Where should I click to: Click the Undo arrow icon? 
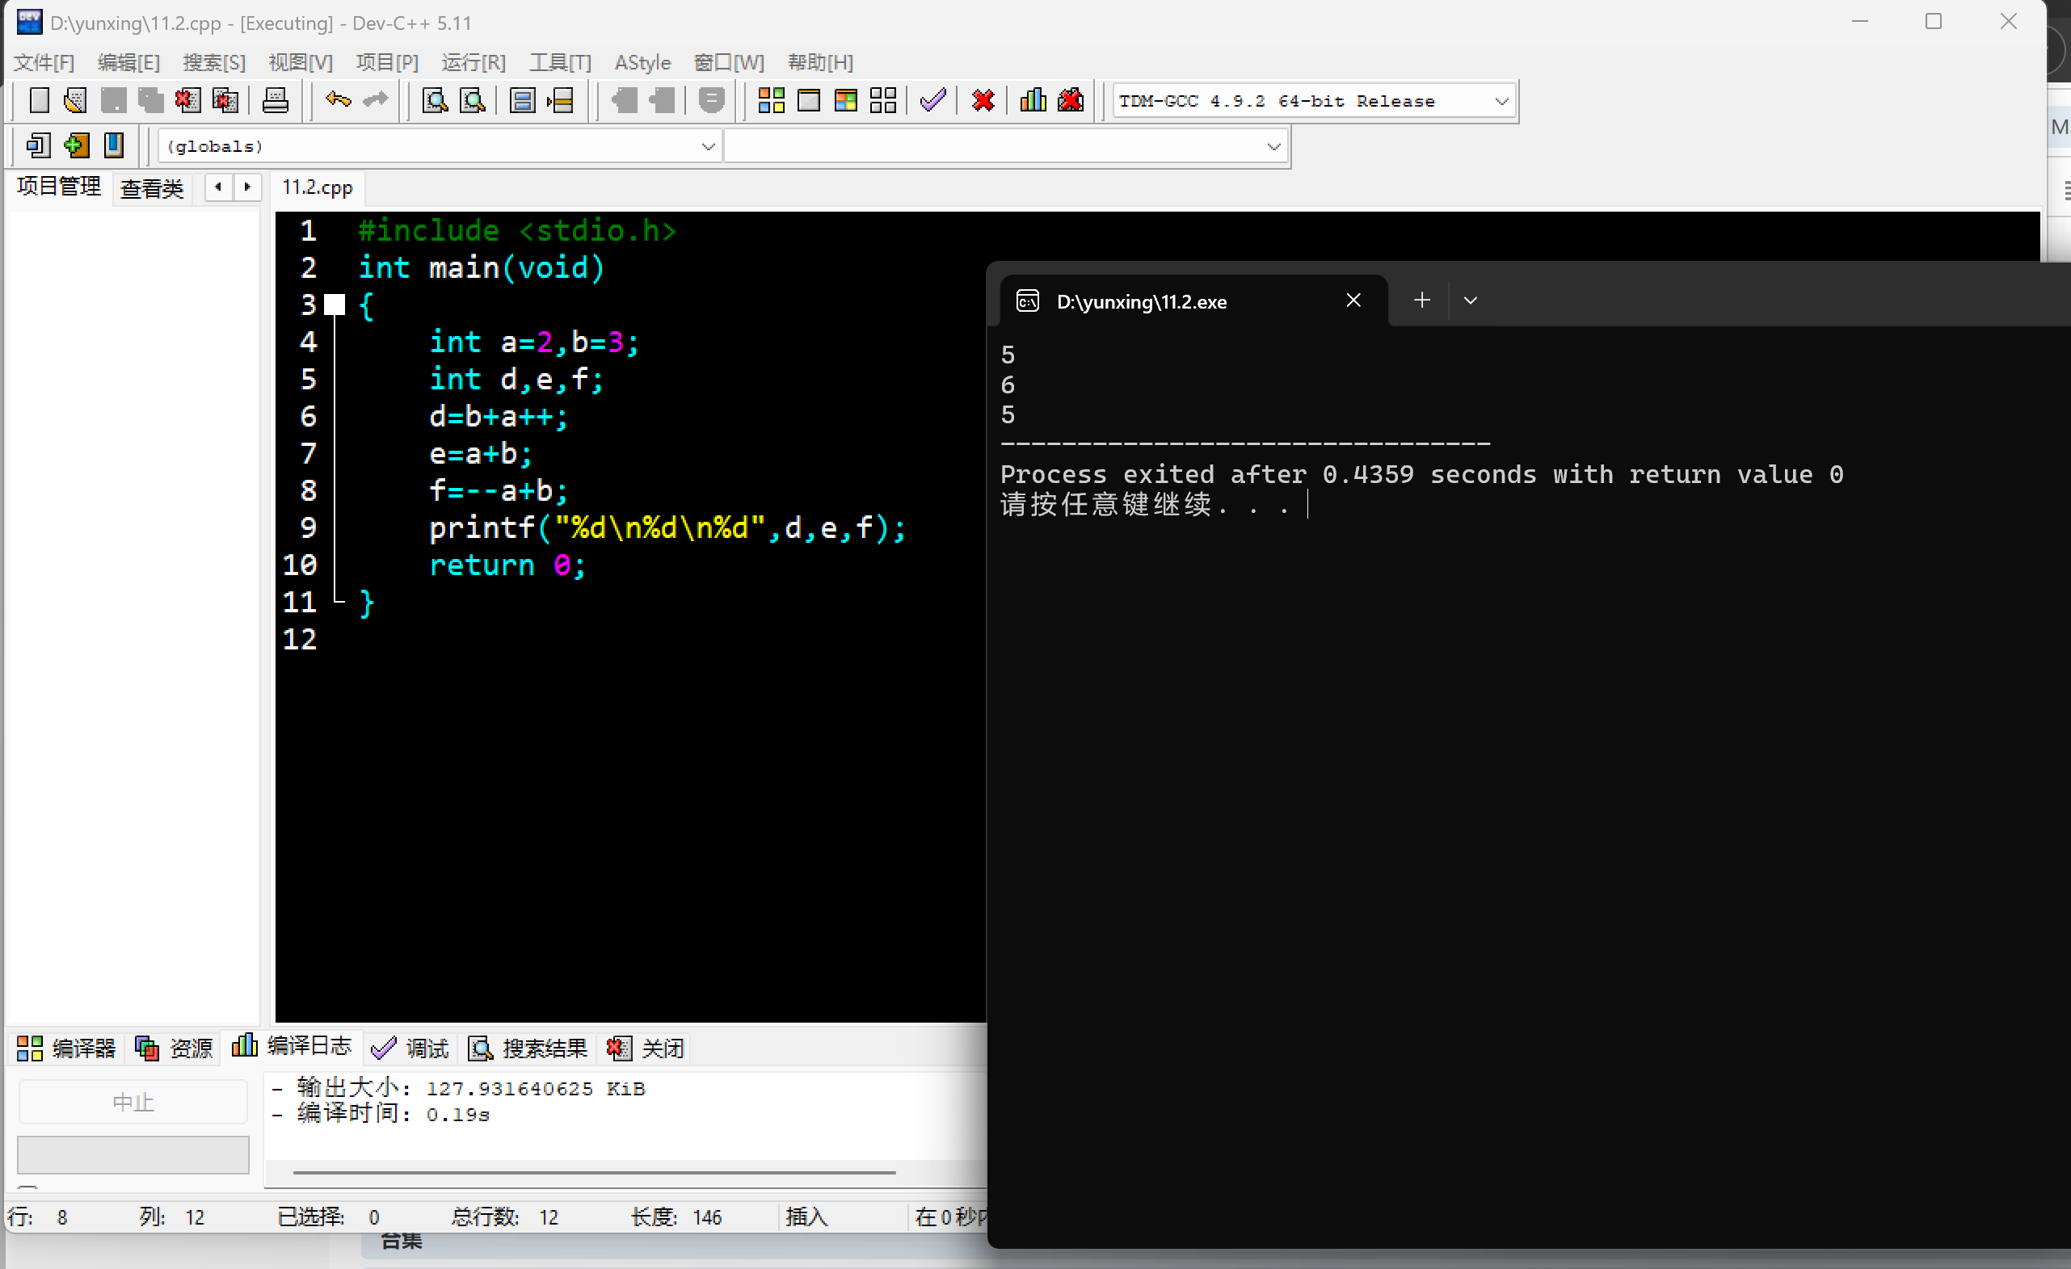click(338, 101)
